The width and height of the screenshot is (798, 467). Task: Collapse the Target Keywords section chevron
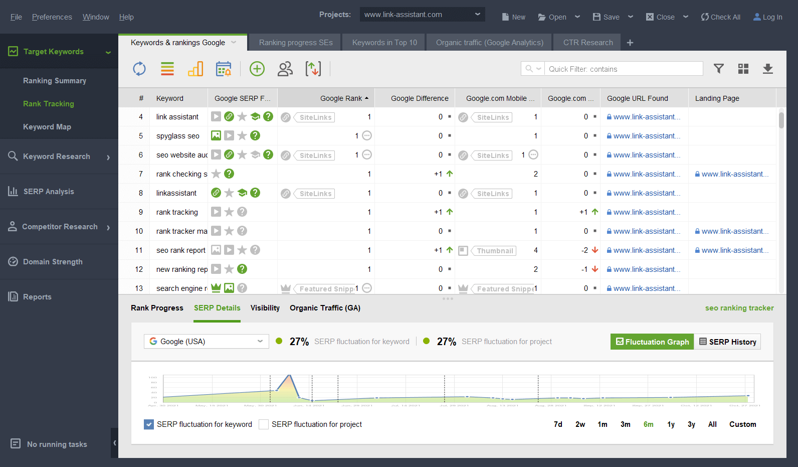[108, 52]
